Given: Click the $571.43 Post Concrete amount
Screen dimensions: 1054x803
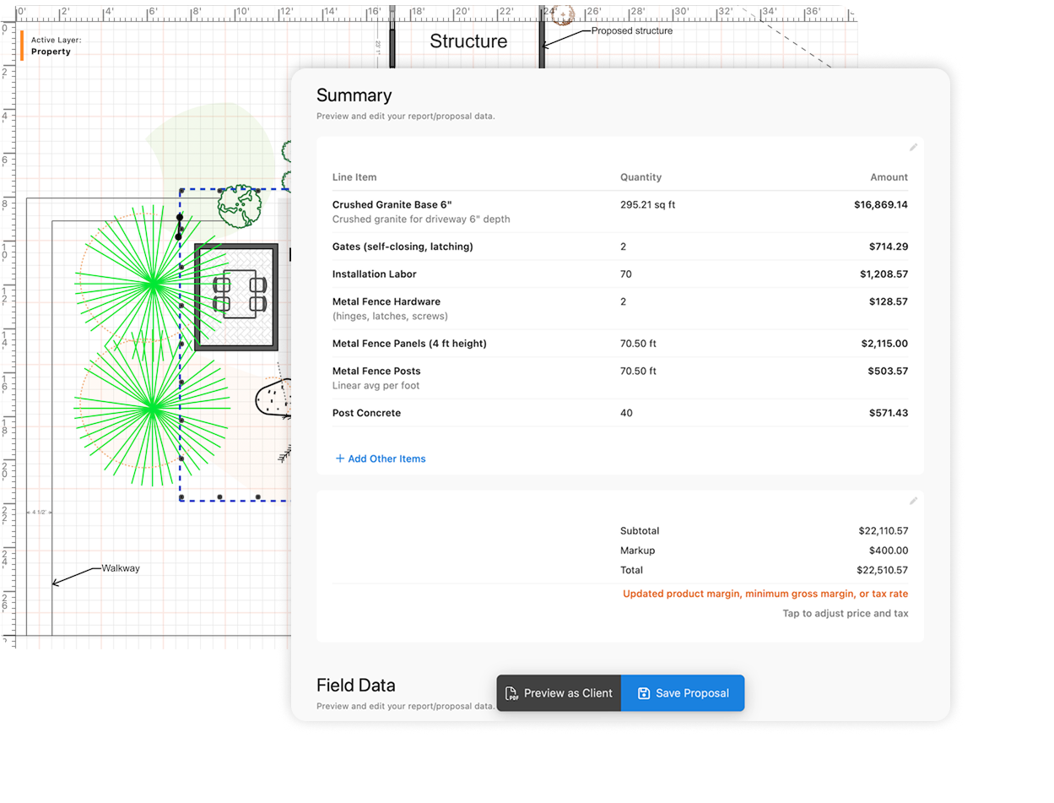Looking at the screenshot, I should [x=889, y=413].
